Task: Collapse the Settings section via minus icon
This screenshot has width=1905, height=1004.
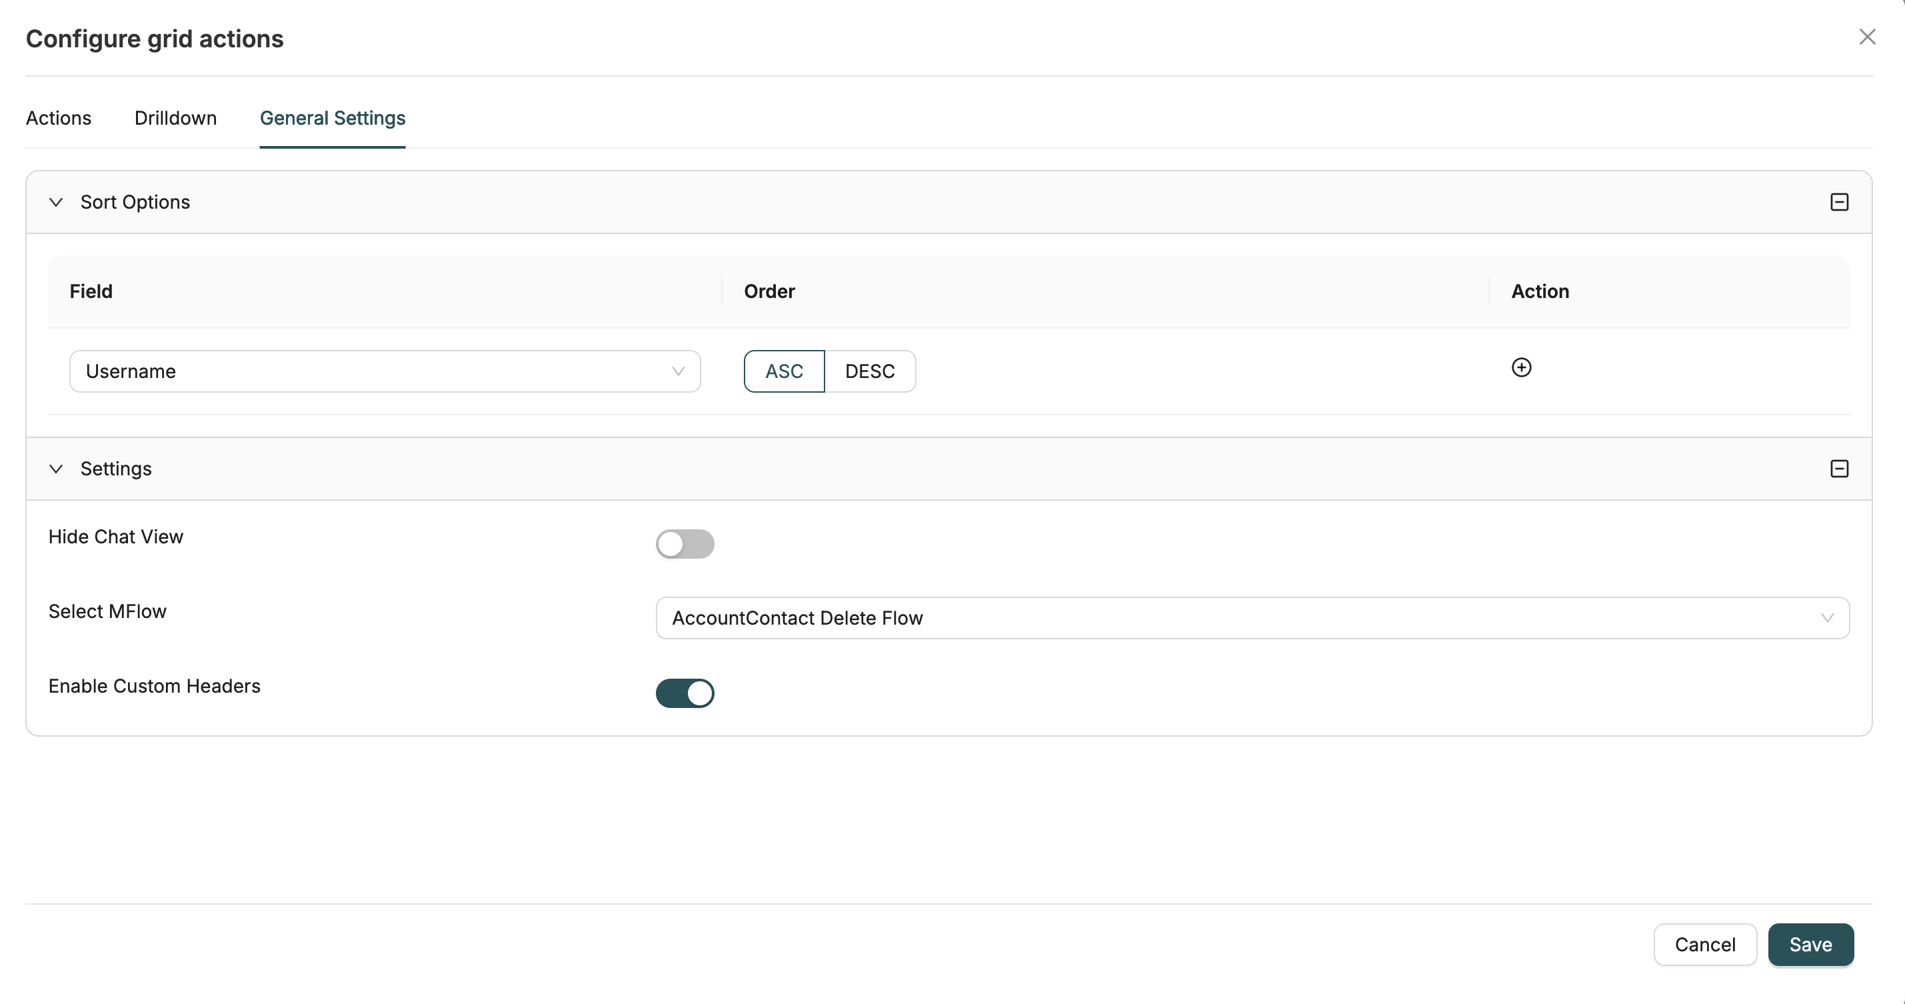Action: 1839,467
